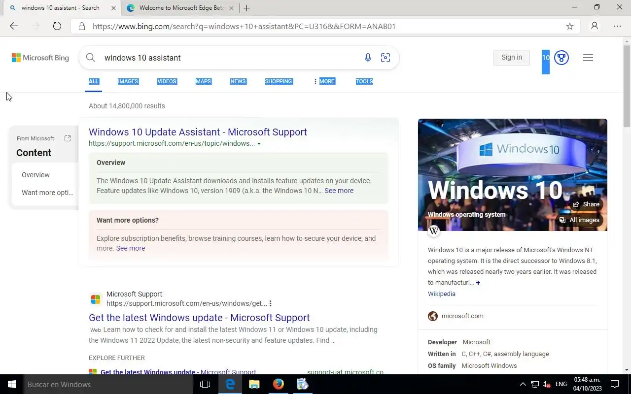Image resolution: width=631 pixels, height=394 pixels.
Task: Open the MORE search filters dropdown
Action: coord(324,81)
